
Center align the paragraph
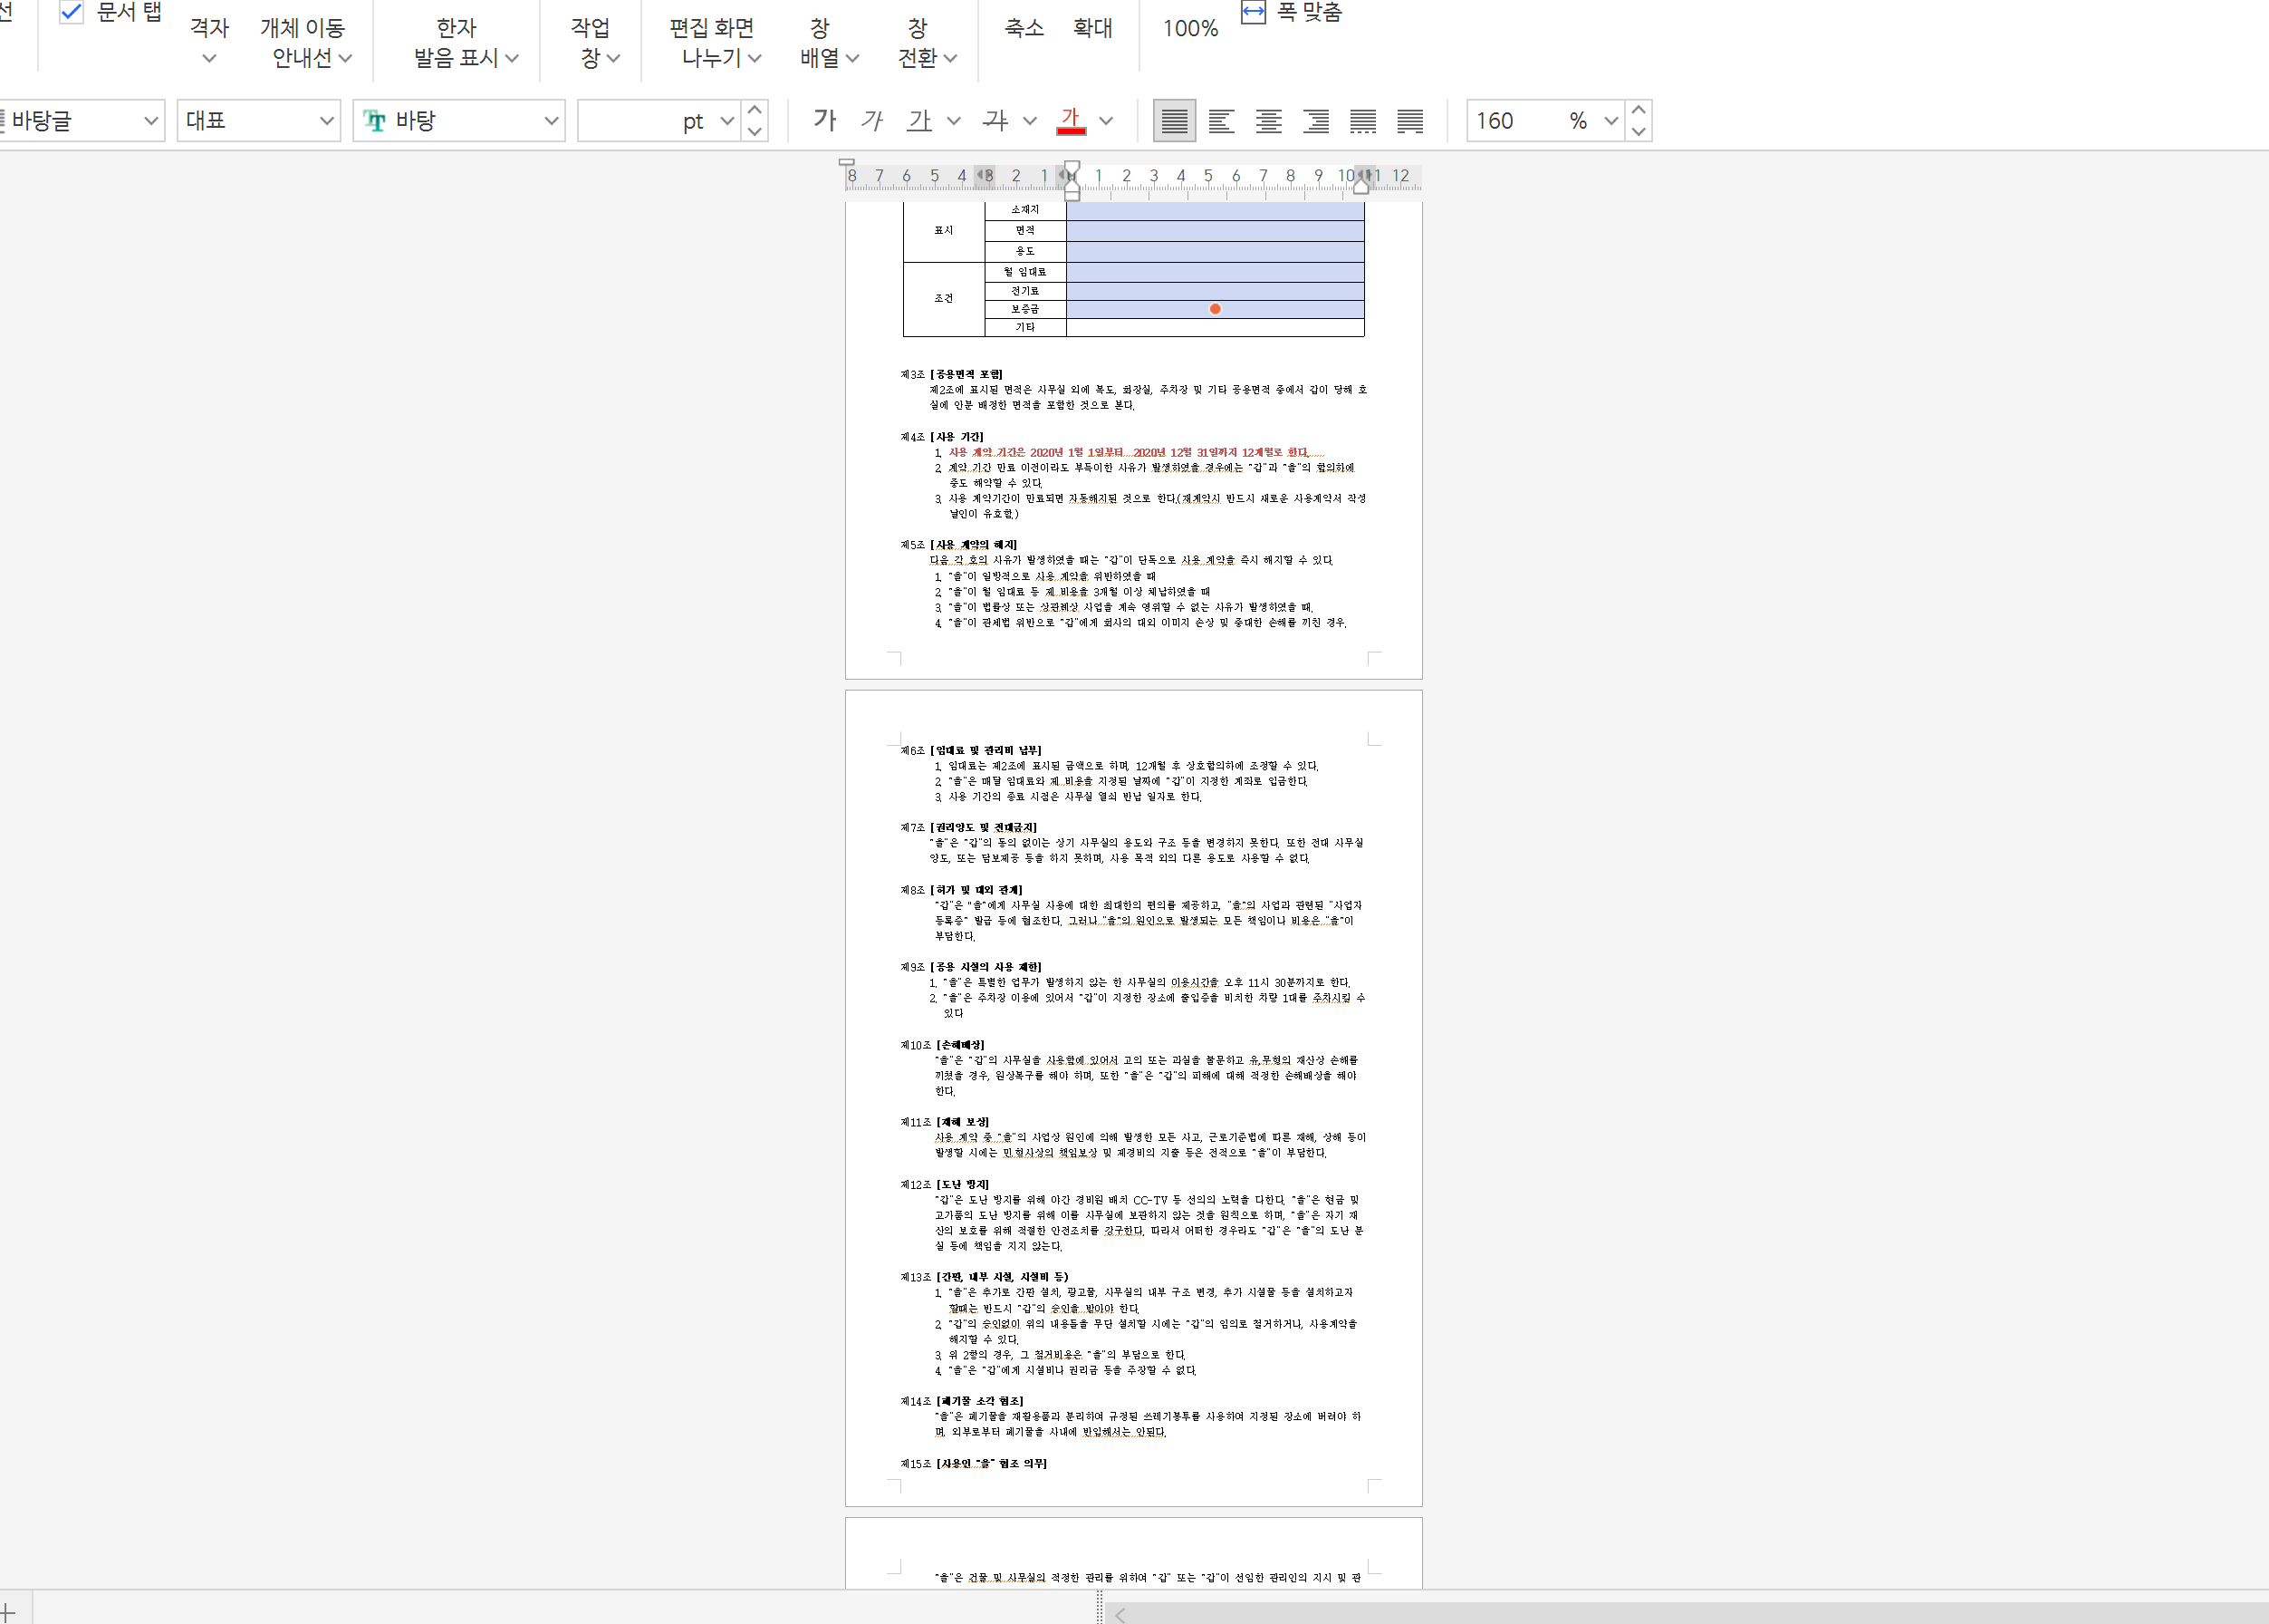(x=1268, y=121)
